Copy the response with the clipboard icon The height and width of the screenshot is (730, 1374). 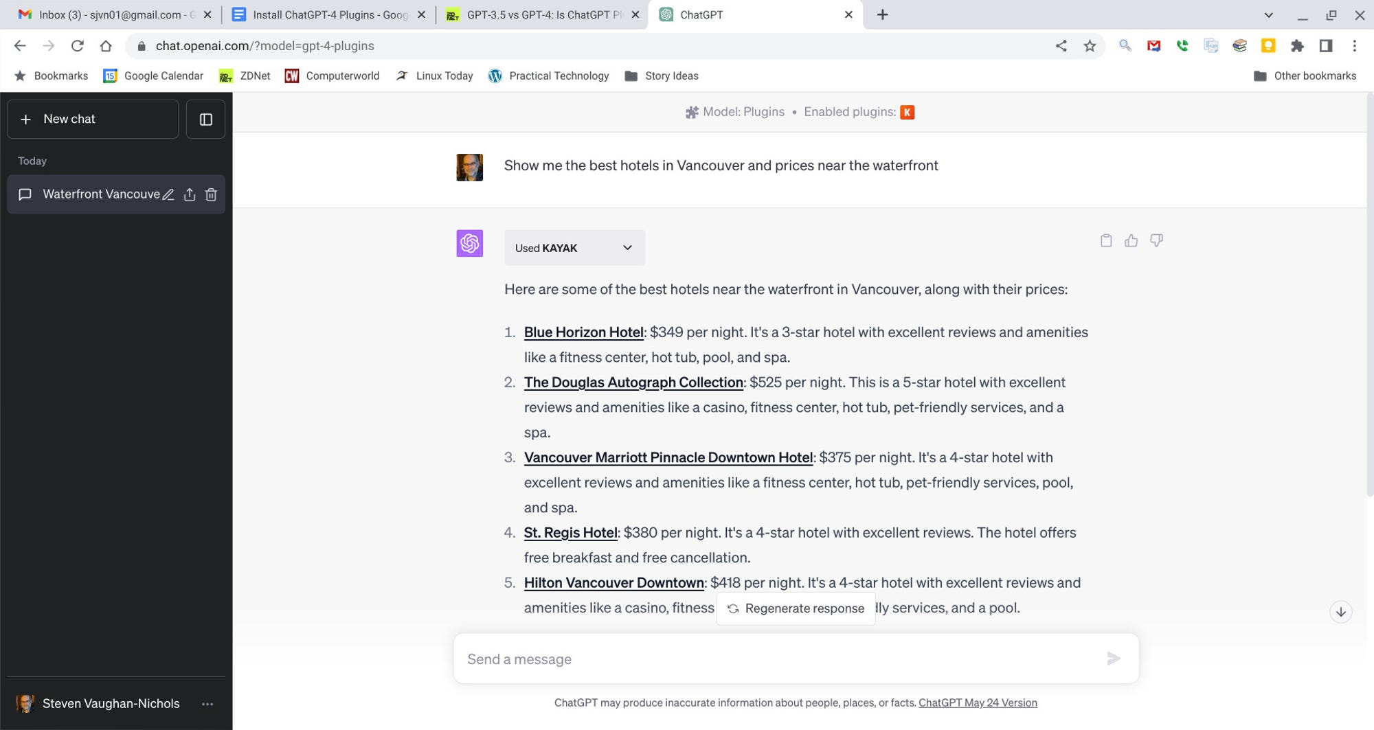[x=1105, y=240]
